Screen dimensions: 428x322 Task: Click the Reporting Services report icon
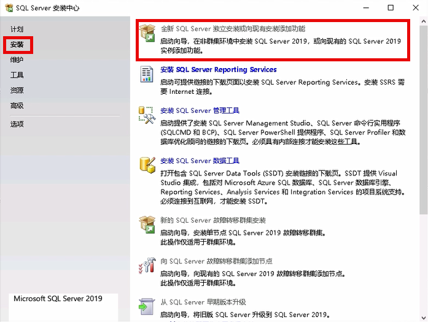tap(147, 74)
